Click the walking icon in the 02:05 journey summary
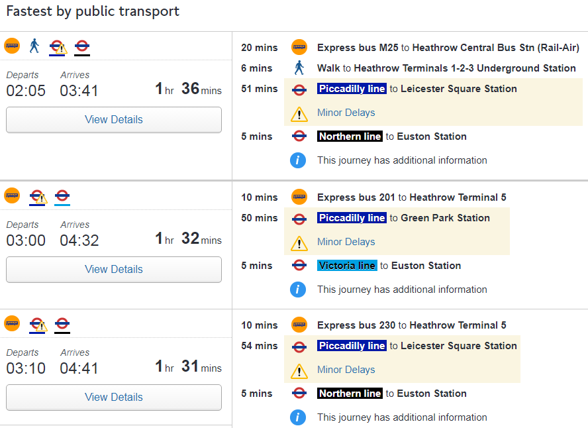Viewport: 588px width, 428px height. tap(34, 46)
